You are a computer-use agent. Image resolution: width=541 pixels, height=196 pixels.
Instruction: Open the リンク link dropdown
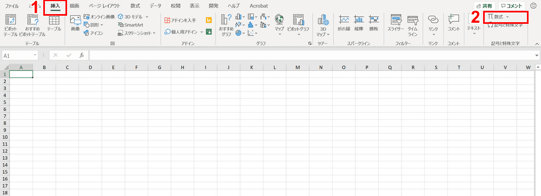point(433,25)
